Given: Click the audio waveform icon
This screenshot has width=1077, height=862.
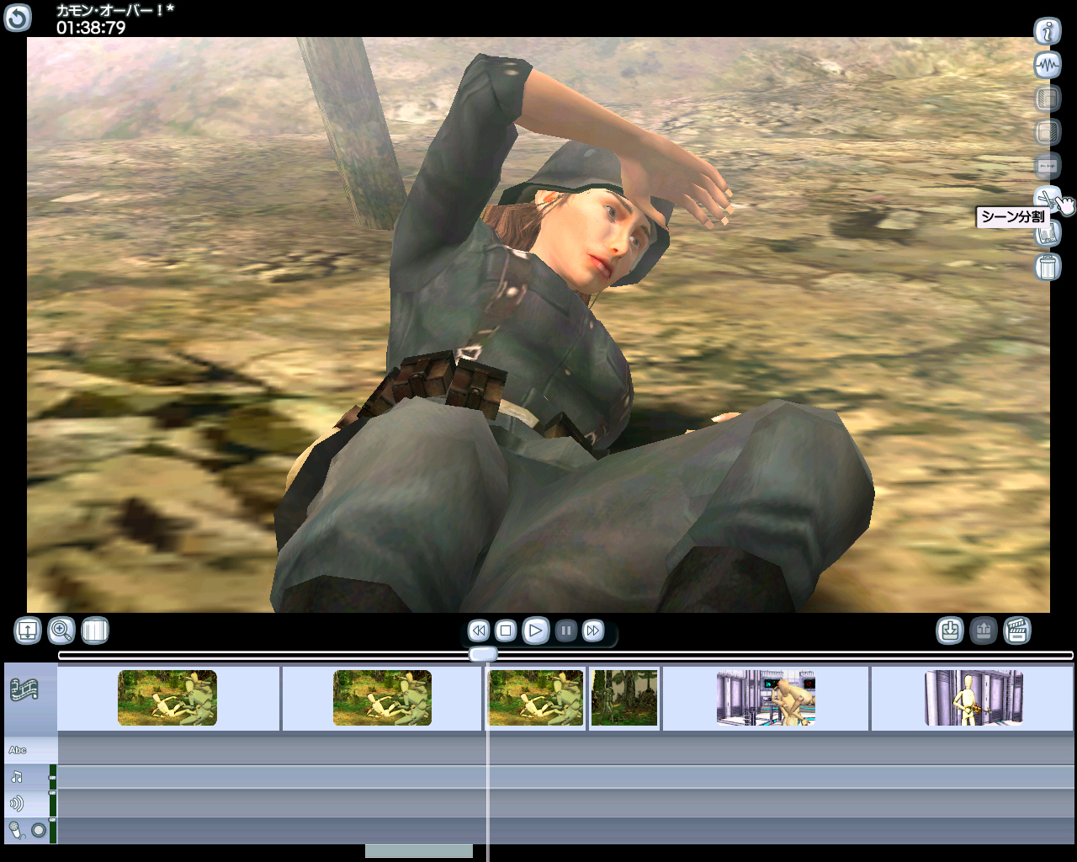Looking at the screenshot, I should pyautogui.click(x=1048, y=65).
